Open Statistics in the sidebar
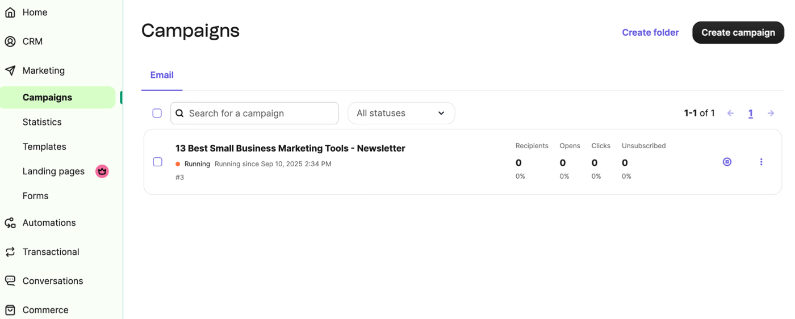 [x=42, y=122]
